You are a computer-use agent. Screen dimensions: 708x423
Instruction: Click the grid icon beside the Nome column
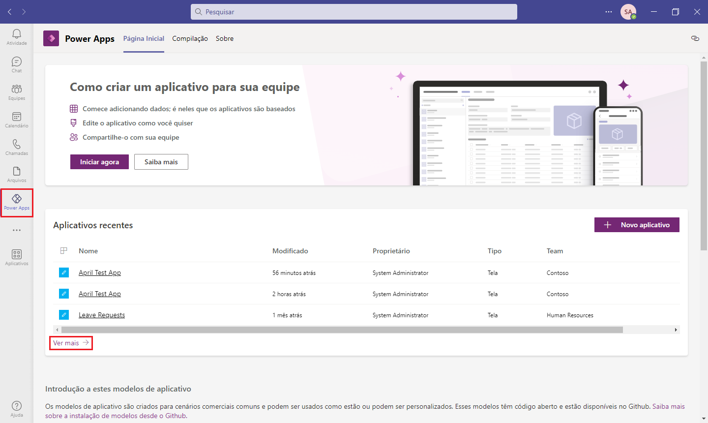tap(63, 250)
